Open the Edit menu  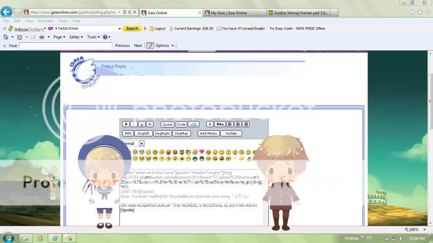[17, 21]
